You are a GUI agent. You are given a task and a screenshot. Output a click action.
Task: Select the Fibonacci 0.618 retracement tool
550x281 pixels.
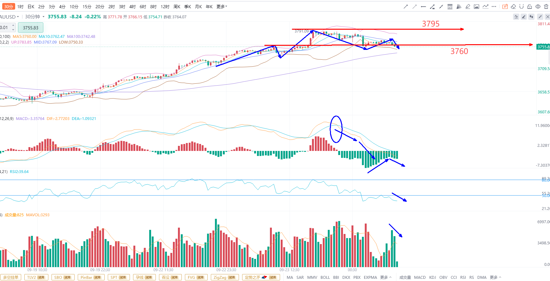450,7
